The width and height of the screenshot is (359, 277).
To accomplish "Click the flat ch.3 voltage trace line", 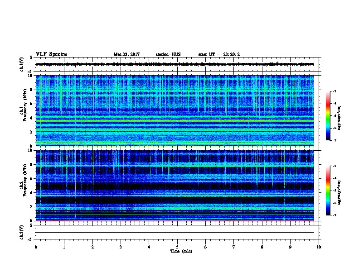I will tap(175, 233).
